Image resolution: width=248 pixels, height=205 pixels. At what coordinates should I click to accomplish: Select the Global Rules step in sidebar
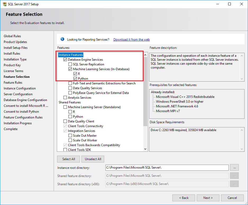12,36
